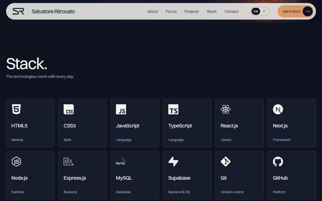The image size is (322, 201).
Task: Open the Focus nav link
Action: [171, 11]
